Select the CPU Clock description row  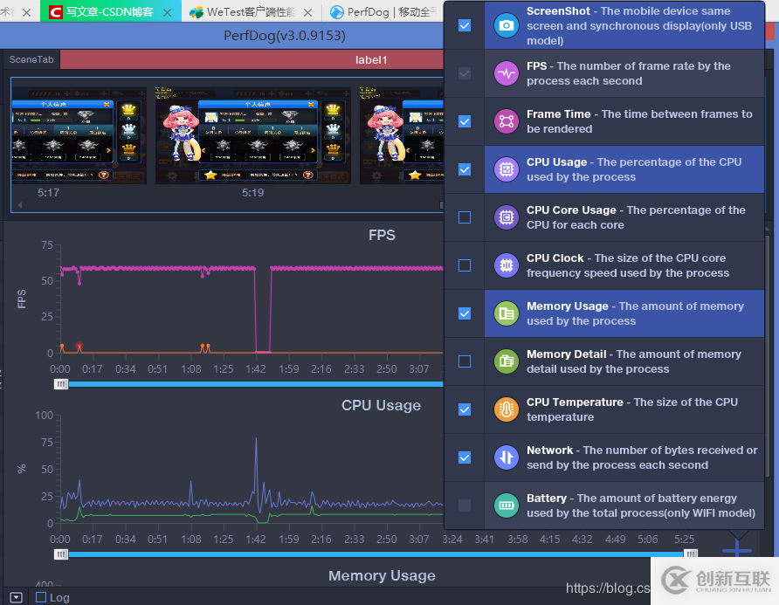624,265
